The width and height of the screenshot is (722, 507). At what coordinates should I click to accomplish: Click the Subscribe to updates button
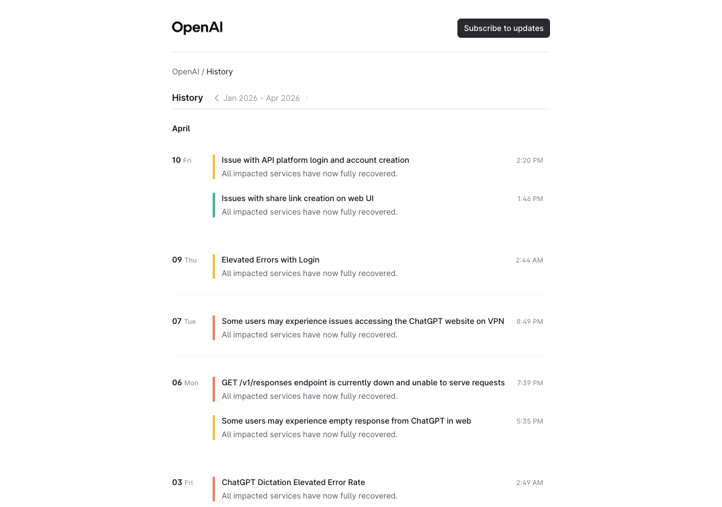503,28
